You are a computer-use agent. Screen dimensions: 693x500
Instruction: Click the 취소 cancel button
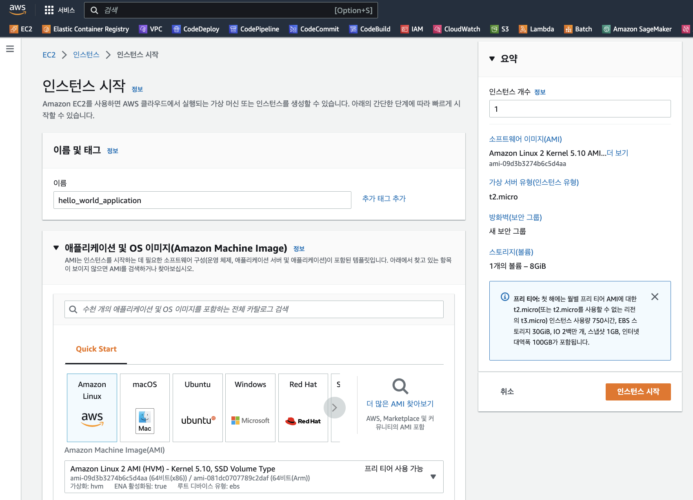[507, 392]
